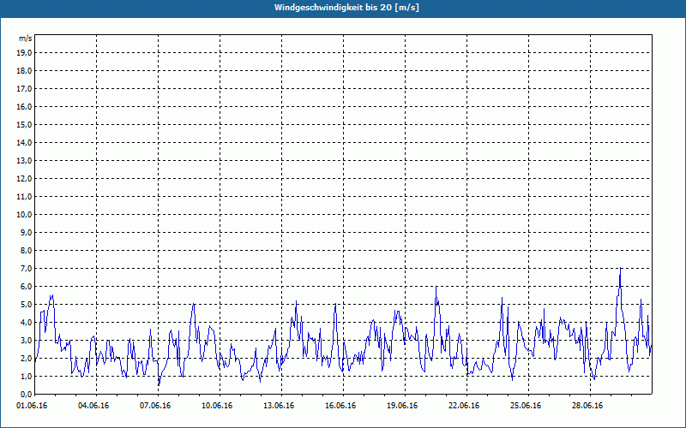The height and width of the screenshot is (428, 686).
Task: Select the 19,0 y-axis label
Action: coord(25,53)
